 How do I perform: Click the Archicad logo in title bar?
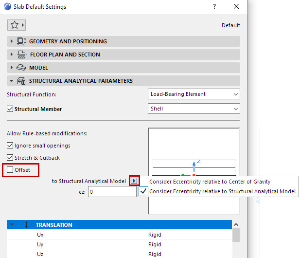[7, 6]
